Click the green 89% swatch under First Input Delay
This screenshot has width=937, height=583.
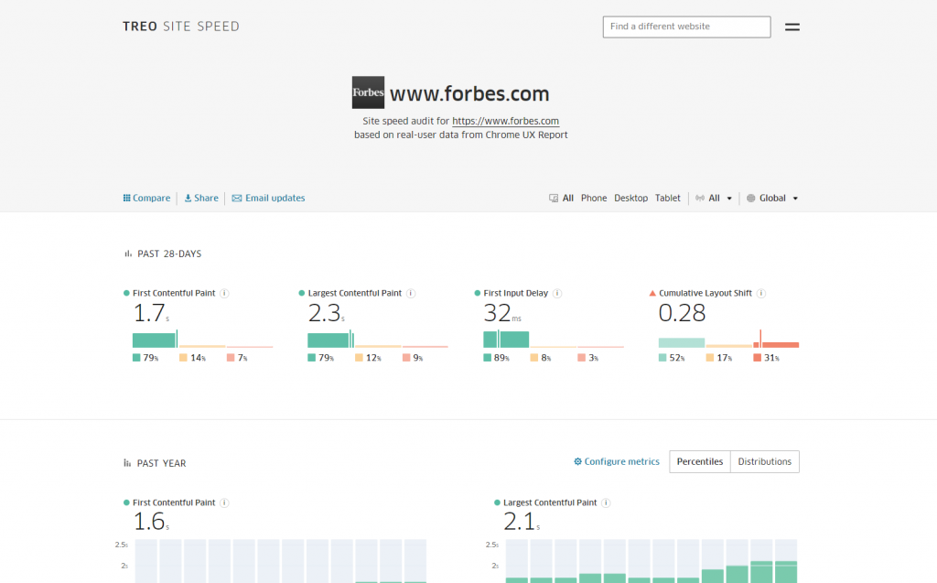487,358
